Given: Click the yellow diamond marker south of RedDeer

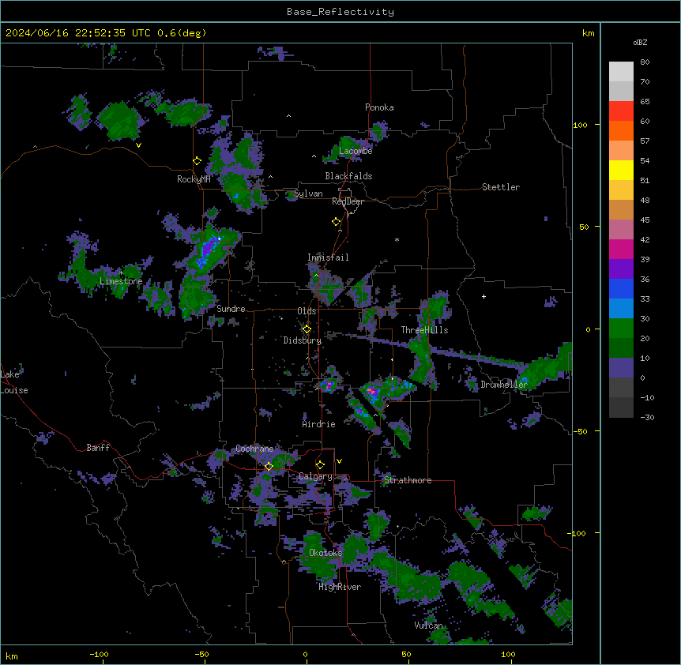Looking at the screenshot, I should coord(337,222).
